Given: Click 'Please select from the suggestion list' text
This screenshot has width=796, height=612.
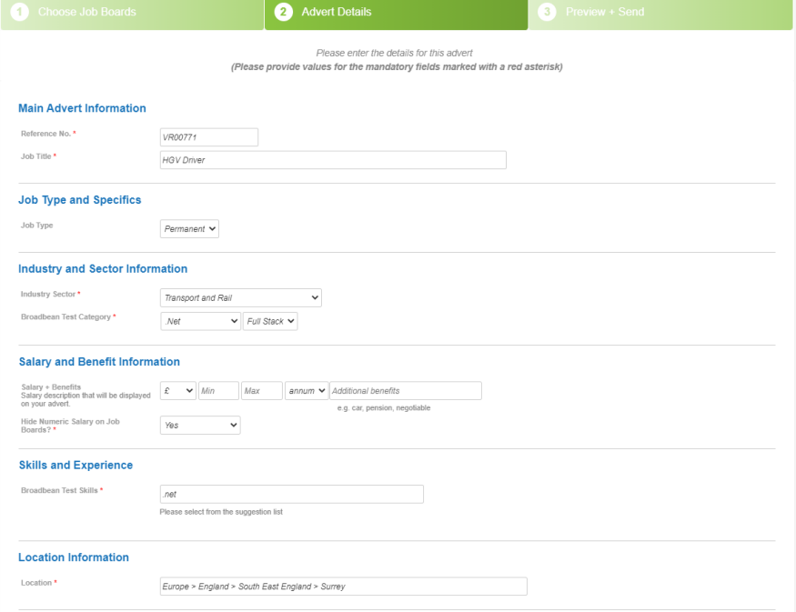Looking at the screenshot, I should pos(221,512).
